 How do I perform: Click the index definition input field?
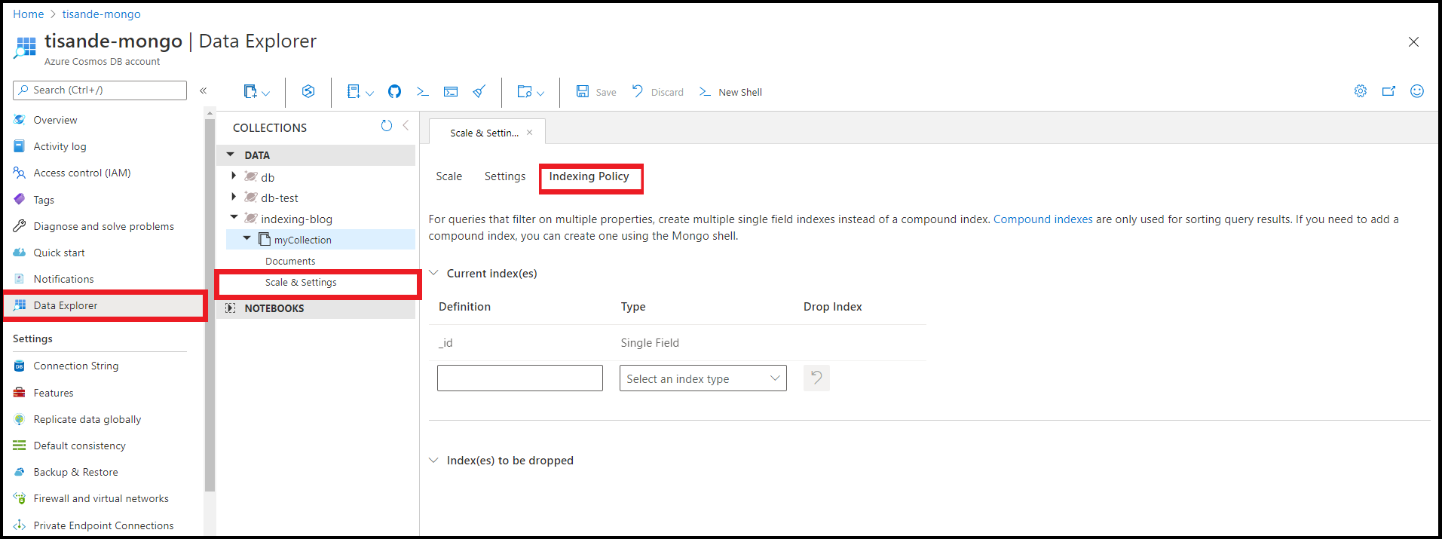coord(520,378)
